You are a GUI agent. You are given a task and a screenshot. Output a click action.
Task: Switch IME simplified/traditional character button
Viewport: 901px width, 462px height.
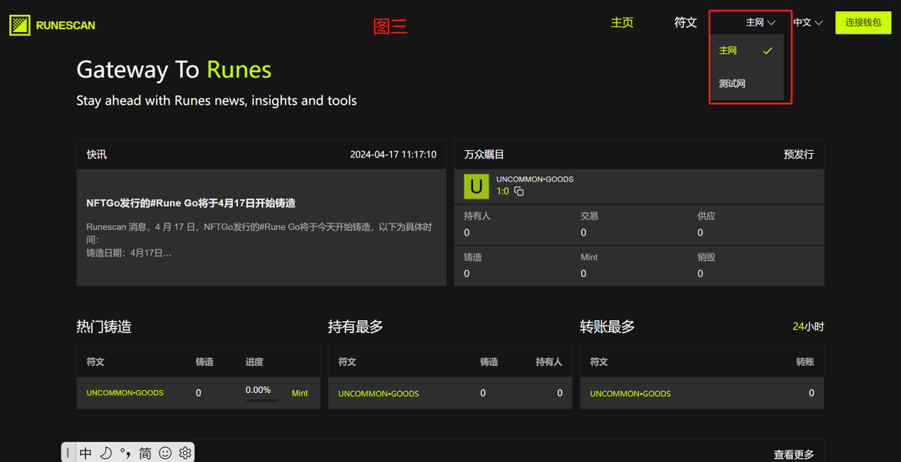pyautogui.click(x=145, y=453)
